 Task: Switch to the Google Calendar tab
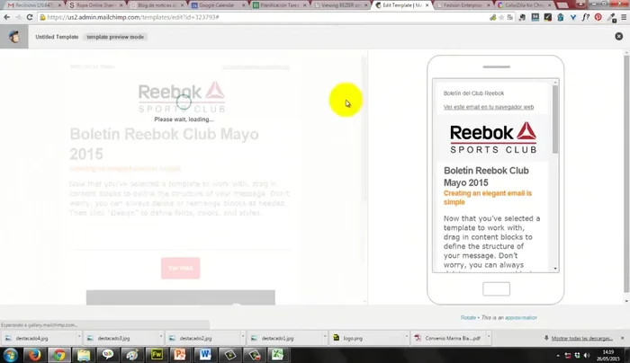coord(217,5)
